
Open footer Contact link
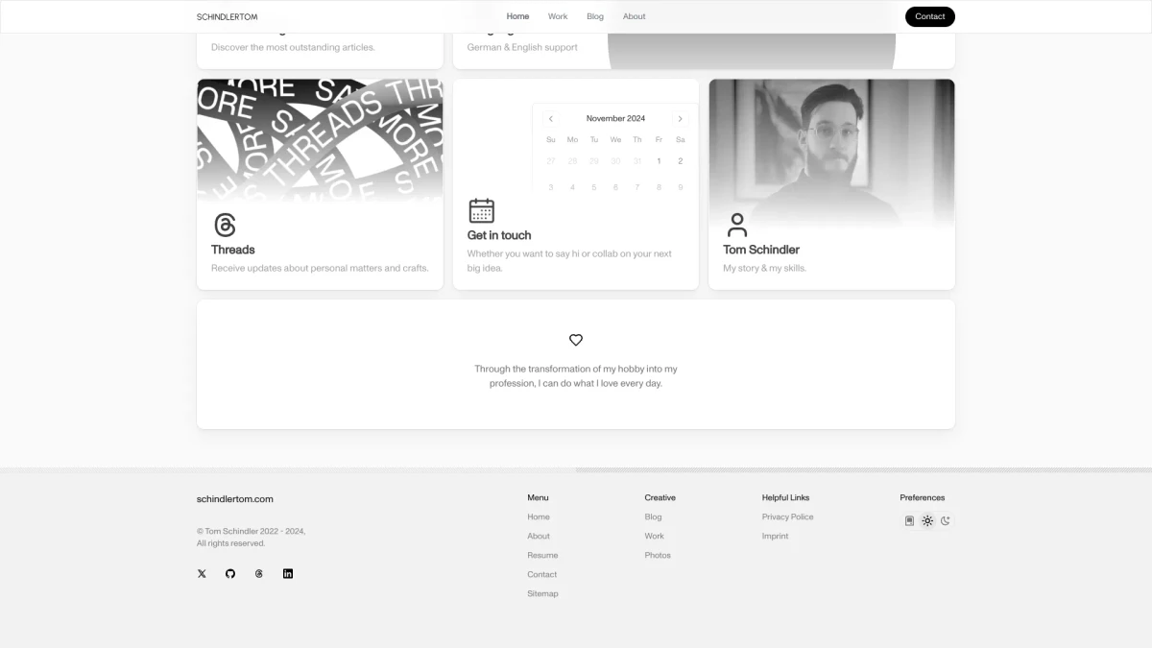[x=542, y=574]
